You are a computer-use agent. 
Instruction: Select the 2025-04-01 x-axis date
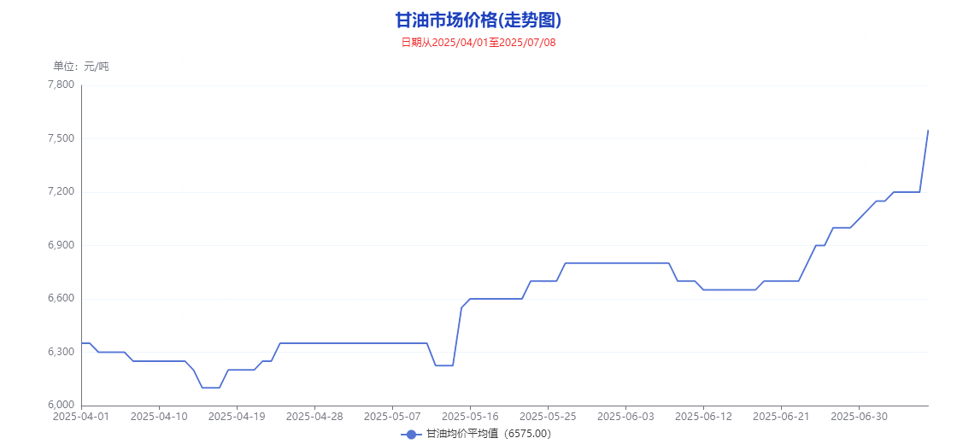pyautogui.click(x=81, y=417)
